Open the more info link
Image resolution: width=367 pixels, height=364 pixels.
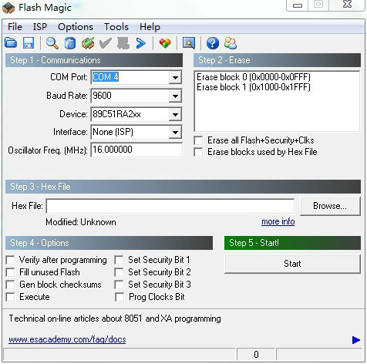[278, 221]
